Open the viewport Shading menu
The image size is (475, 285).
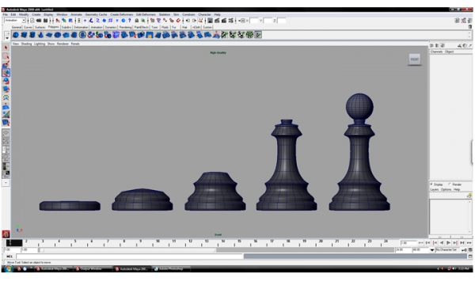click(26, 44)
